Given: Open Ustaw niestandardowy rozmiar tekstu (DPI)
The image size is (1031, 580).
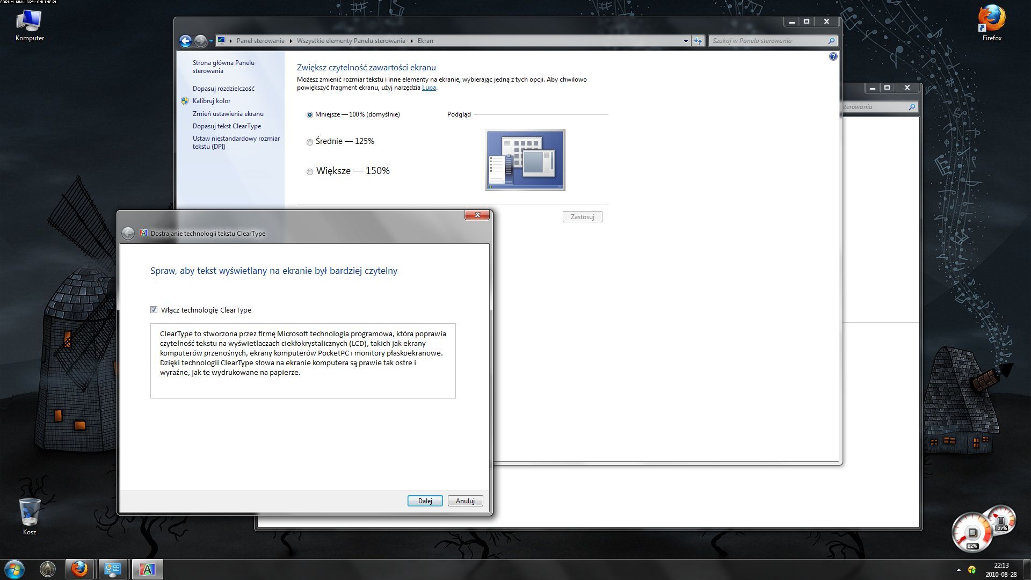Looking at the screenshot, I should click(236, 142).
